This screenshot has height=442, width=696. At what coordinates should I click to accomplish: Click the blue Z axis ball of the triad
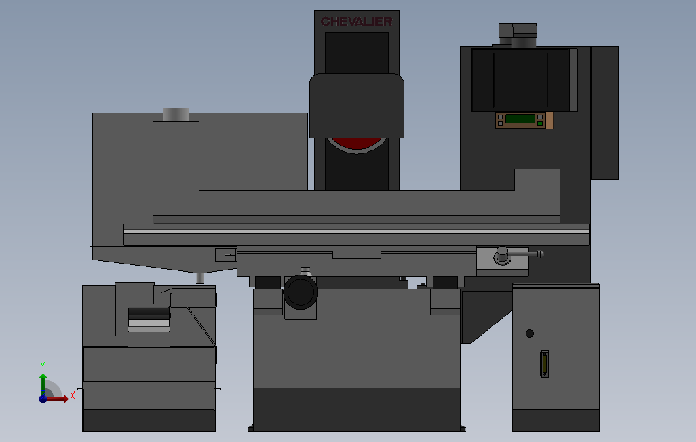[43, 399]
